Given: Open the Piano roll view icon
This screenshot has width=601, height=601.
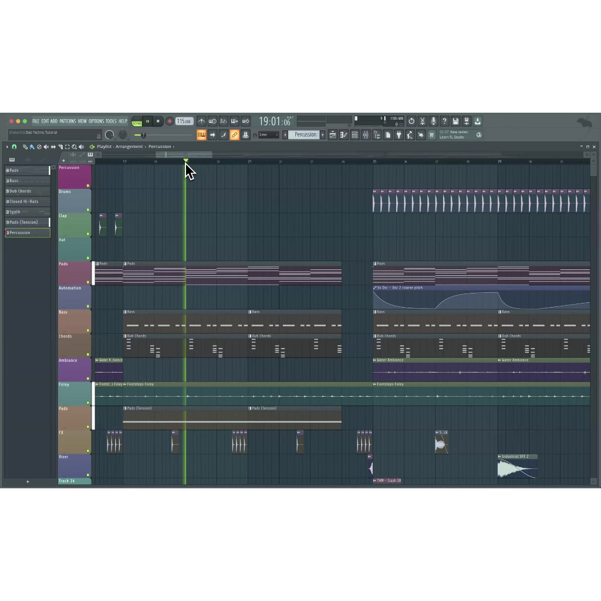Looking at the screenshot, I should 343,135.
